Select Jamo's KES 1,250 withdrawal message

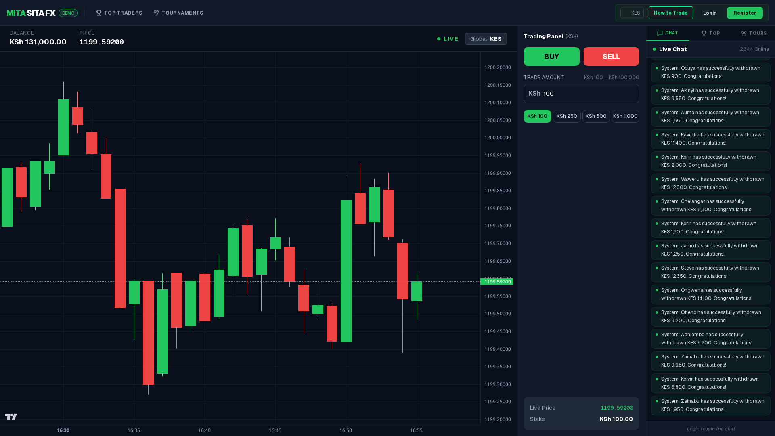click(711, 250)
